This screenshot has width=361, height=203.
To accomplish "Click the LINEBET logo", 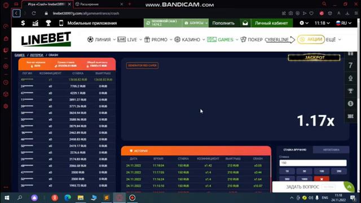I will (46, 39).
